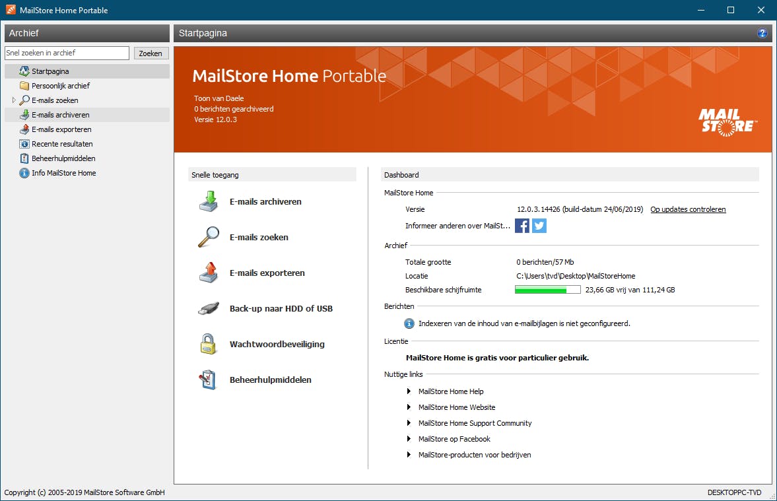Open help with the question mark icon
Viewport: 777px width, 501px height.
762,33
